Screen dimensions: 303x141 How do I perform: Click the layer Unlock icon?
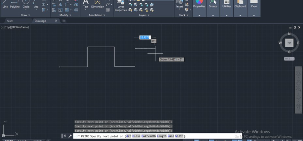(146, 9)
